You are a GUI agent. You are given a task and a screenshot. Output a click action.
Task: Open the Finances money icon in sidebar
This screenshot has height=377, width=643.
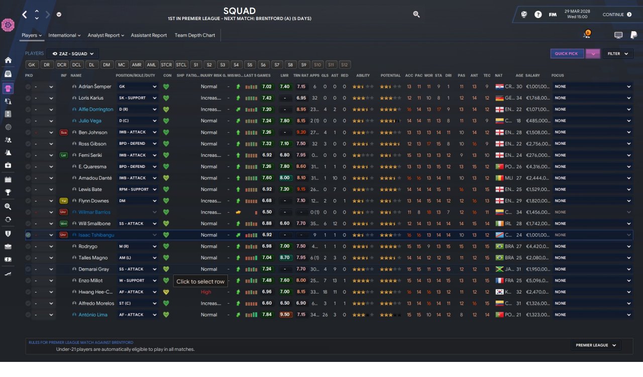(x=8, y=260)
